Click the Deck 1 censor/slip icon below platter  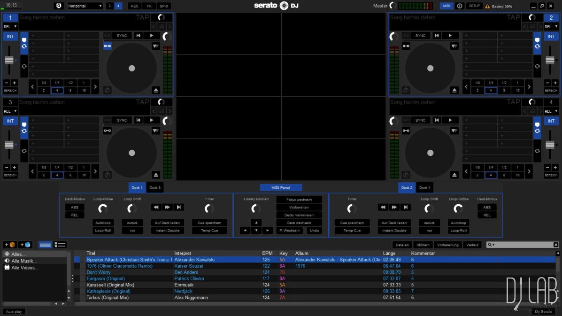[108, 90]
